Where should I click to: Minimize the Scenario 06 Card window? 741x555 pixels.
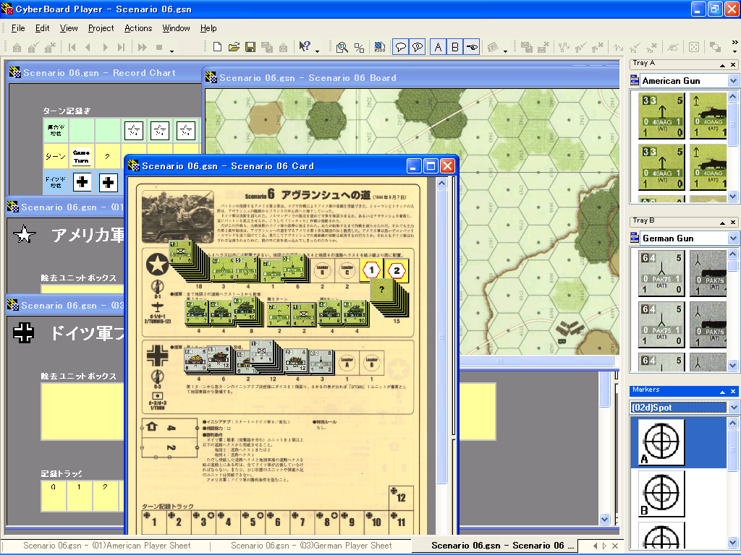click(413, 166)
